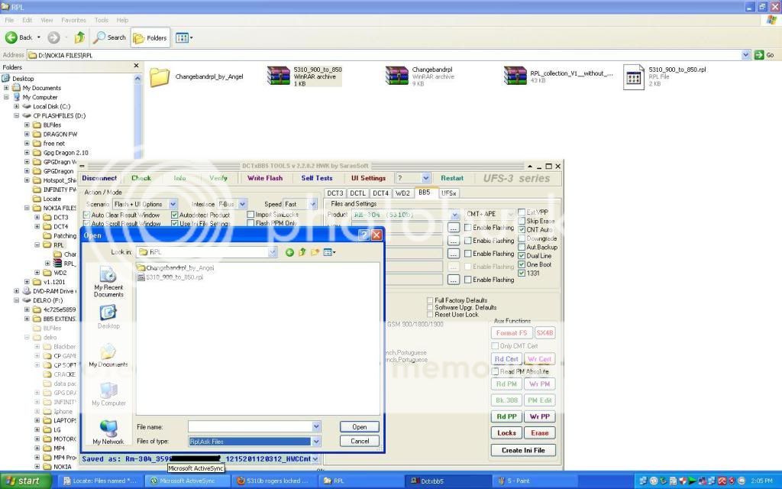782x489 pixels.
Task: Open My Recent Documents in places bar
Action: tap(108, 282)
